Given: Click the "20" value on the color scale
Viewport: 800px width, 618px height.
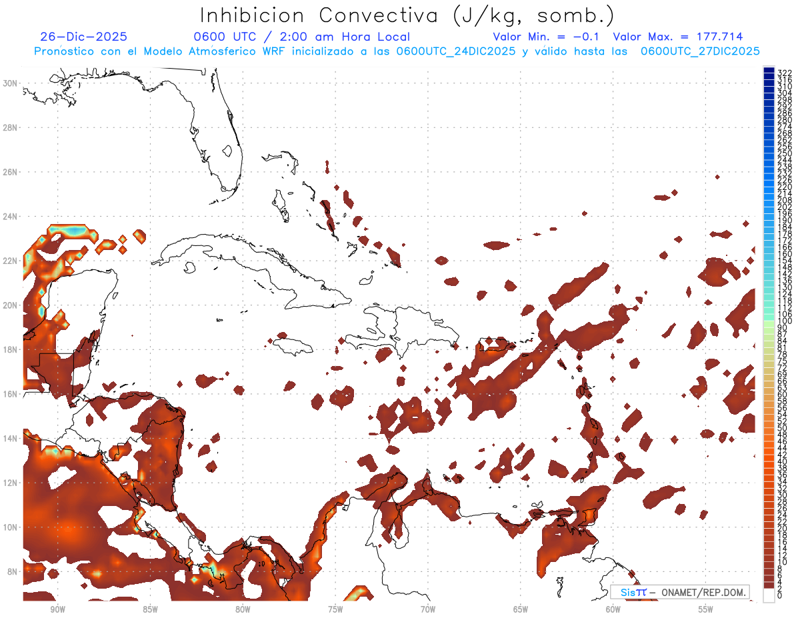Looking at the screenshot, I should [783, 529].
